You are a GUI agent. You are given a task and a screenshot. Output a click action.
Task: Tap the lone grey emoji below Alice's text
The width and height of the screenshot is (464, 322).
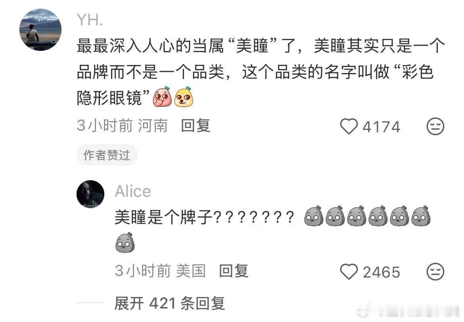click(x=125, y=242)
